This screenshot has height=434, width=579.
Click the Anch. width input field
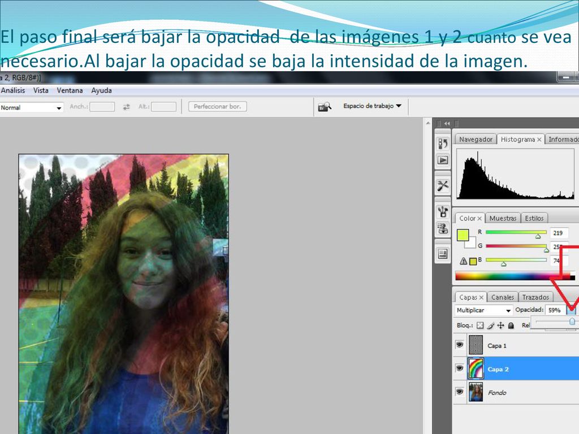pos(102,107)
